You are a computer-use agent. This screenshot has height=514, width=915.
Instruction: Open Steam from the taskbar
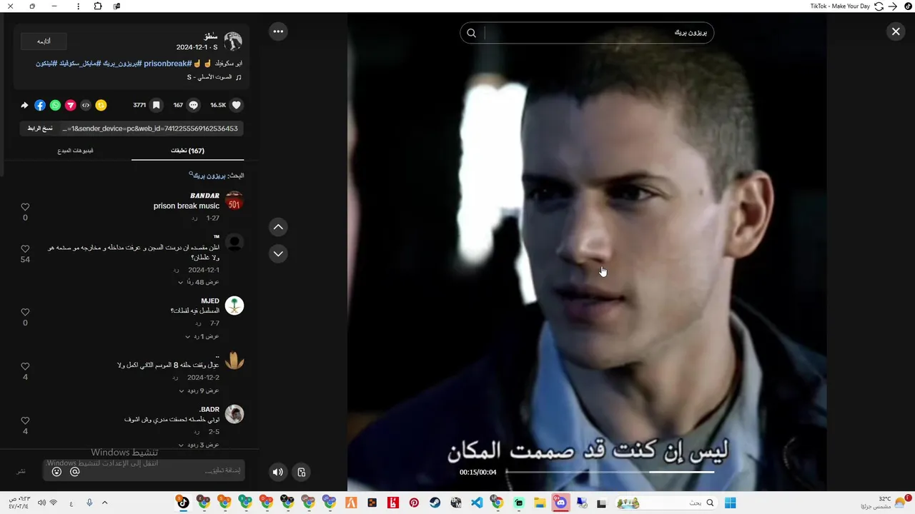point(435,503)
